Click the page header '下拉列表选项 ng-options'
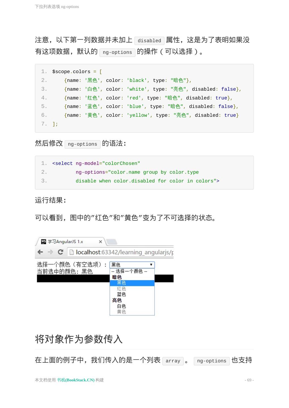Screen dimensions: 289x408 (x=57, y=7)
